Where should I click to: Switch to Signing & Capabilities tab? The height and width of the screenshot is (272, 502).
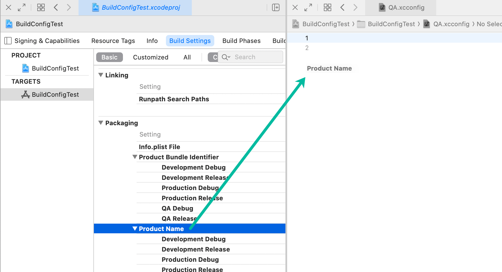(x=47, y=41)
